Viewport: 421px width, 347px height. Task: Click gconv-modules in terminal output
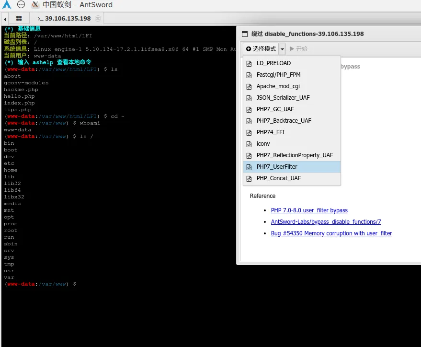[x=26, y=83]
